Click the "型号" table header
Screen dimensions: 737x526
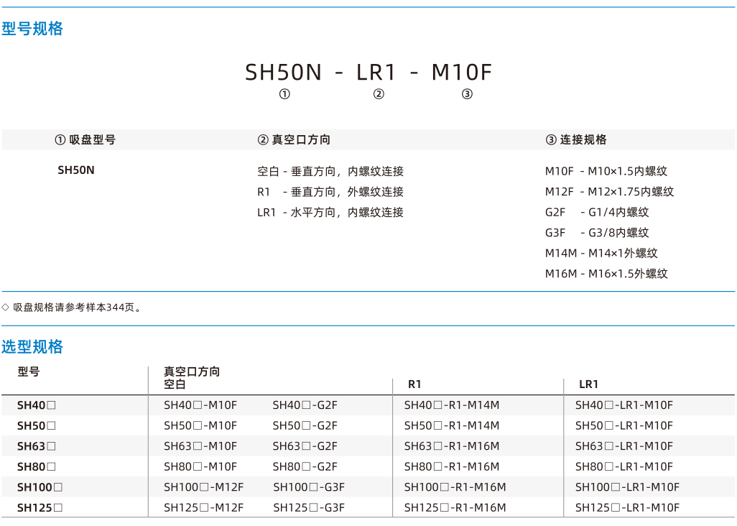[x=29, y=372]
